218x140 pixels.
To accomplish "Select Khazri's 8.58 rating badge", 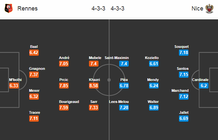I will tap(94, 86).
